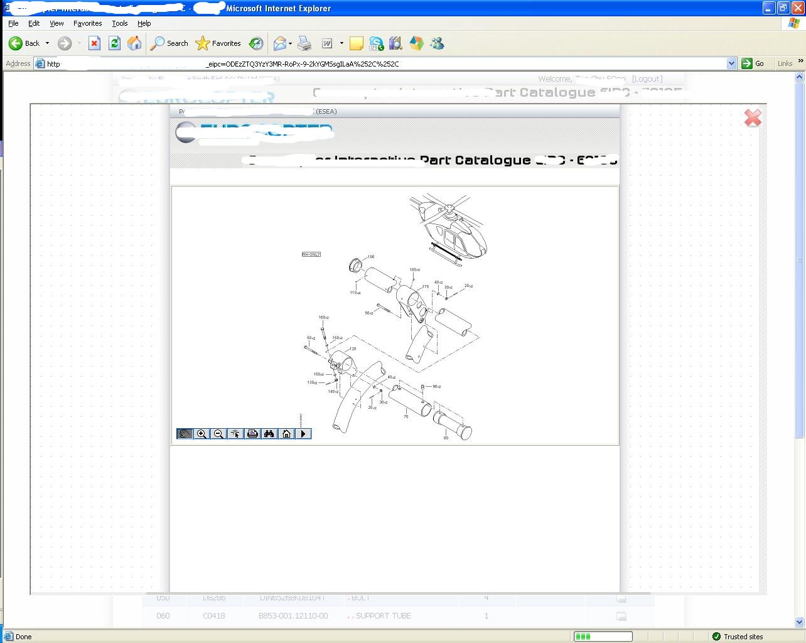Click the zoom in magnifier on diagram
Viewport: 806px width, 643px height.
[x=201, y=434]
